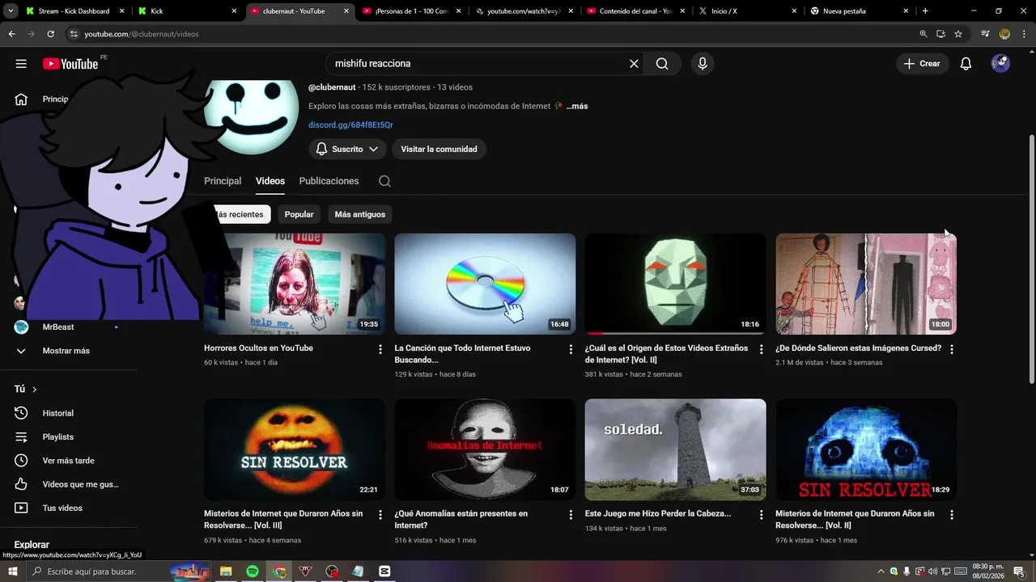Open Chrome zoom magnifier in address bar
Viewport: 1036px width, 582px height.
(x=923, y=34)
